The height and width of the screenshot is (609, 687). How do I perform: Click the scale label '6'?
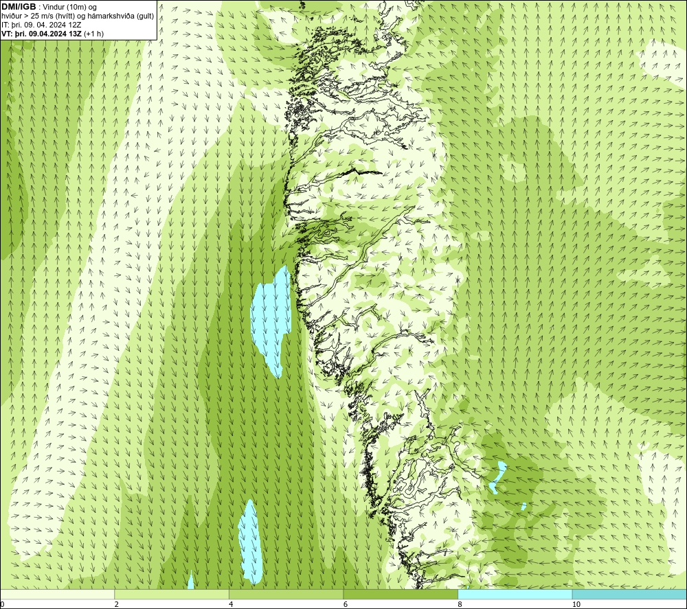[x=346, y=604]
